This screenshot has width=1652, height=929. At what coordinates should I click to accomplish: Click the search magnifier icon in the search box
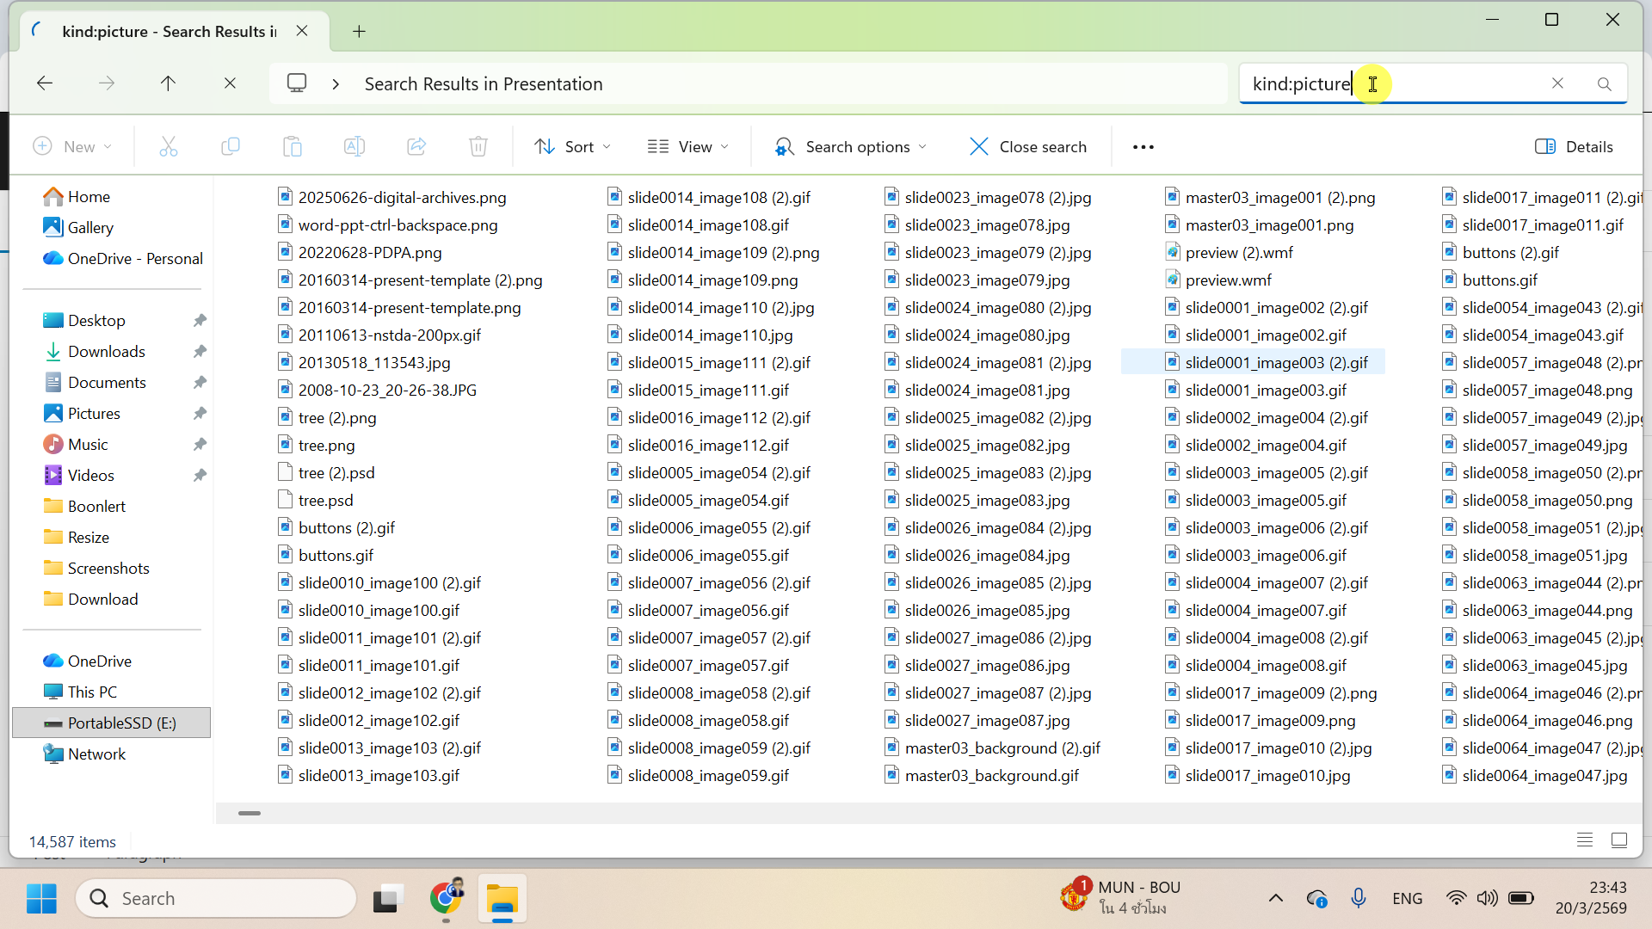(1604, 84)
